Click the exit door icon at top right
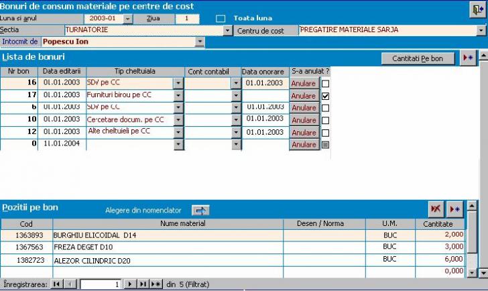The width and height of the screenshot is (488, 291). (x=475, y=9)
